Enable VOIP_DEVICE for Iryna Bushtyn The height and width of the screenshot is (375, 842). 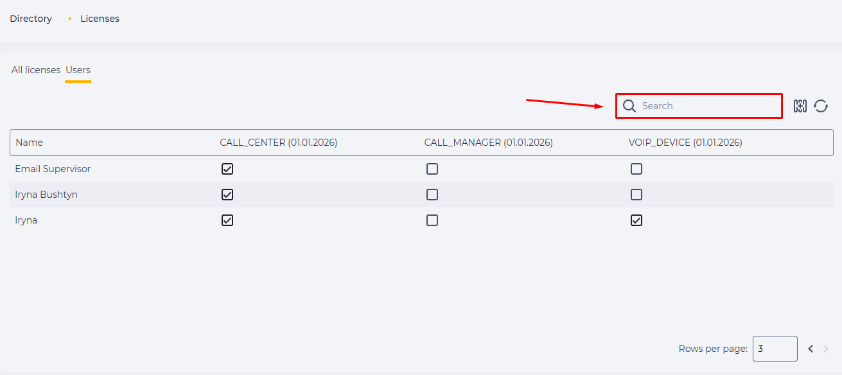click(636, 195)
